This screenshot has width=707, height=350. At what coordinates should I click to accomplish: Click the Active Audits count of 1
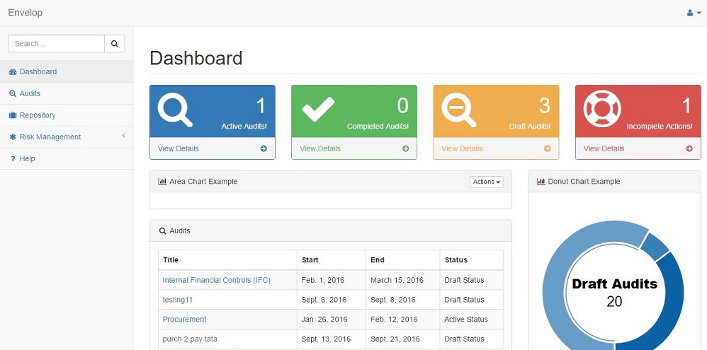point(261,106)
